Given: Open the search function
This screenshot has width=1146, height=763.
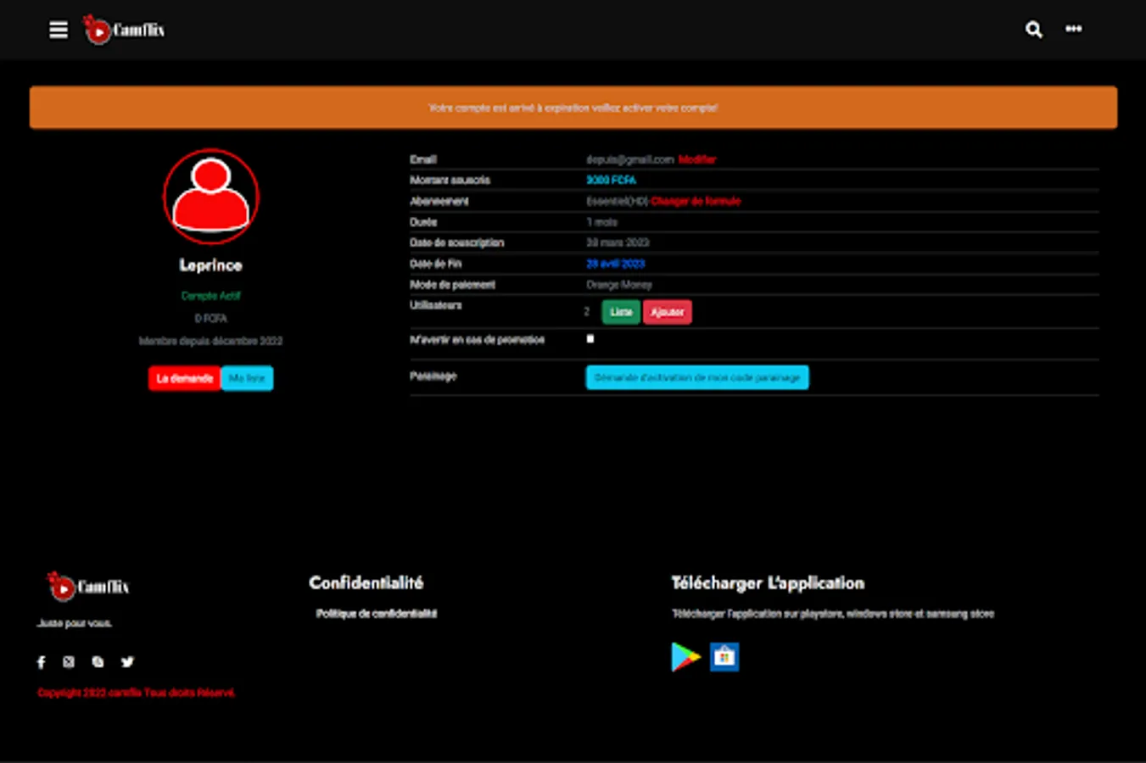Looking at the screenshot, I should [1033, 30].
